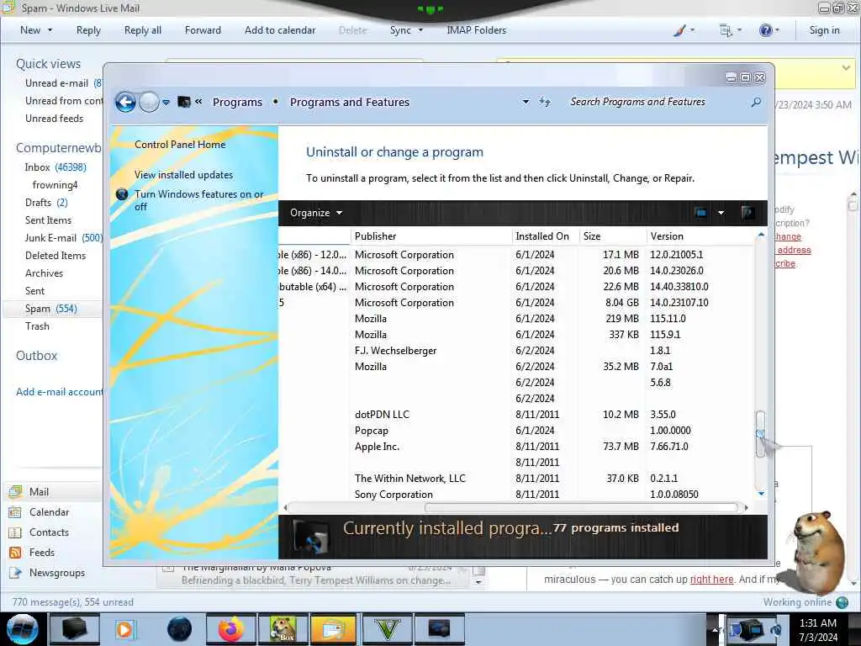The height and width of the screenshot is (646, 861).
Task: Click Turn Windows features on or off
Action: click(198, 200)
